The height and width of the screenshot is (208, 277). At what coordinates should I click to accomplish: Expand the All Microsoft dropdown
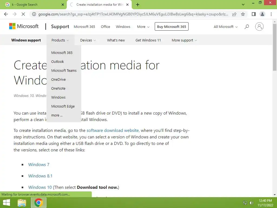click(x=226, y=27)
